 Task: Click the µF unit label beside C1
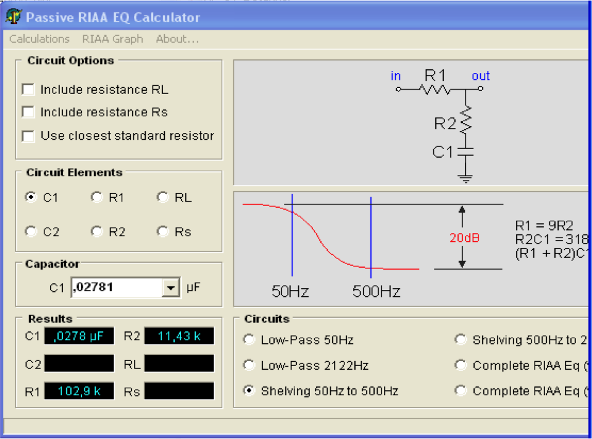pos(193,288)
